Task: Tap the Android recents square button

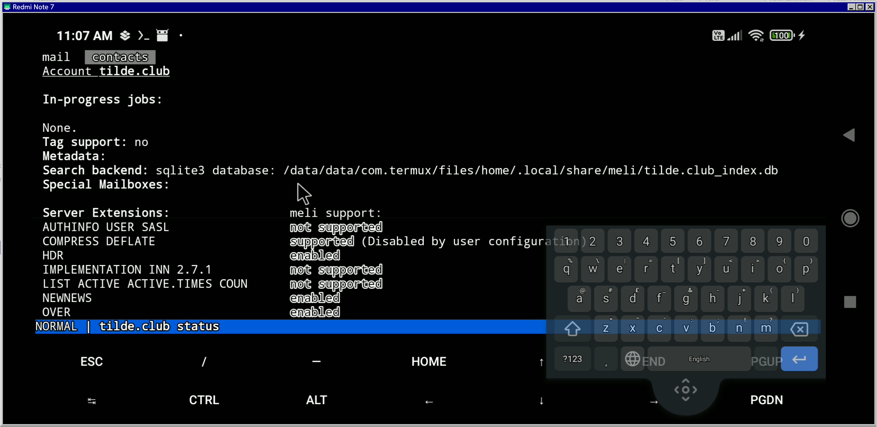Action: coord(850,302)
